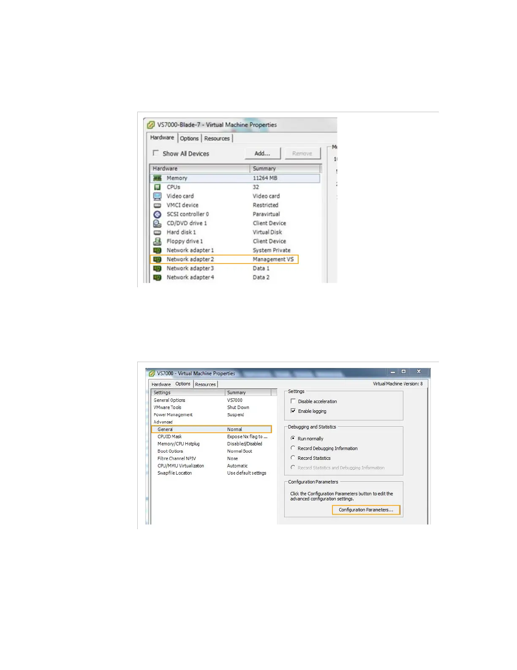Click the Network adapter 1 icon

157,250
